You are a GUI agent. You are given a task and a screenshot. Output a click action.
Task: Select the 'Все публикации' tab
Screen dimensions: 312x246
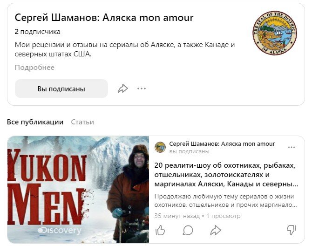pos(35,122)
